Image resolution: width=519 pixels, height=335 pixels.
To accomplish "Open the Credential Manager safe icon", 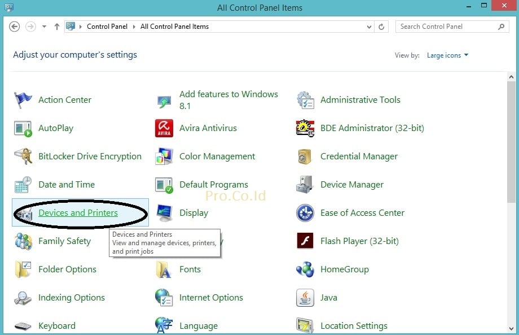I will click(x=305, y=156).
